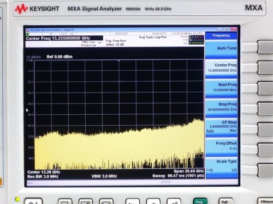Set CF Step to Auto
The width and height of the screenshot is (273, 204).
coord(210,131)
